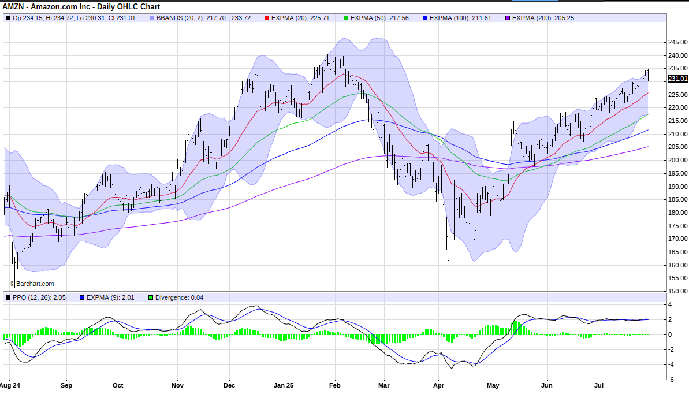The width and height of the screenshot is (689, 398).
Task: Click the blue EXPMA (100) legend square
Action: coord(425,18)
